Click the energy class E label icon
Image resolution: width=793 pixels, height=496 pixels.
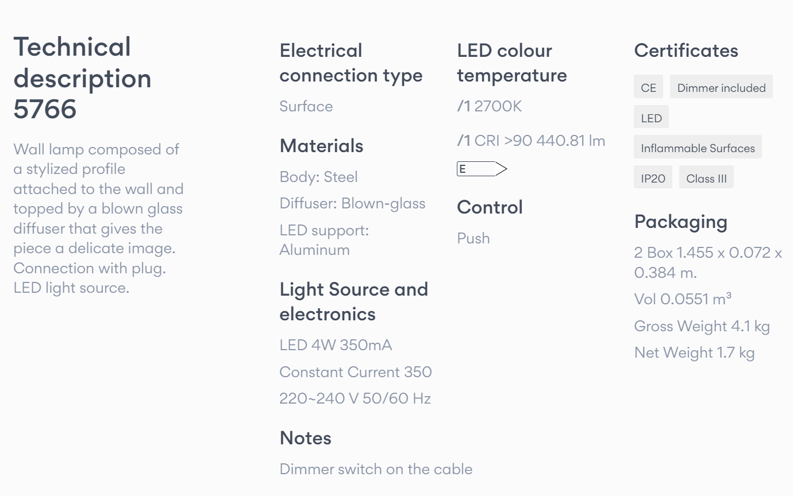tap(482, 169)
